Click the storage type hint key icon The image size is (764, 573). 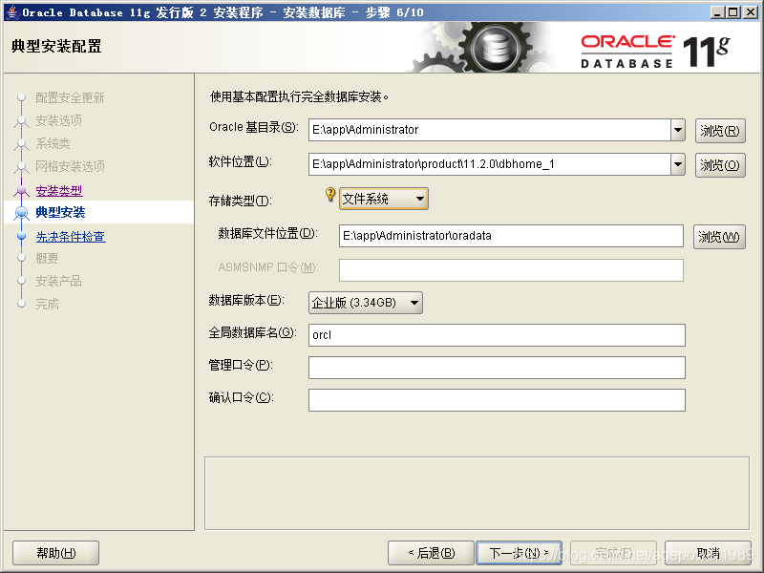pyautogui.click(x=330, y=195)
